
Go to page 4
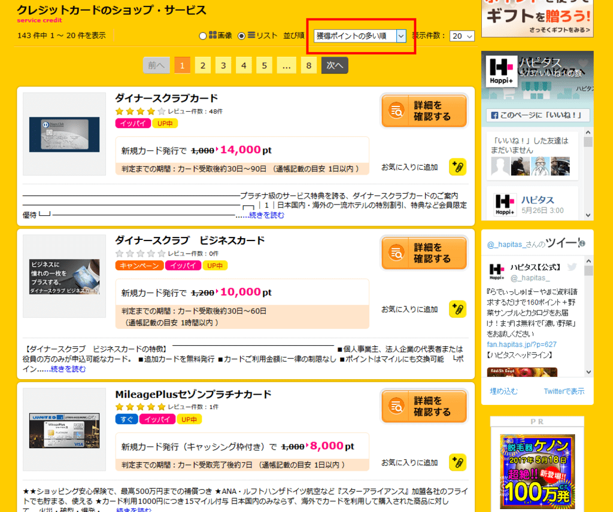tap(244, 65)
